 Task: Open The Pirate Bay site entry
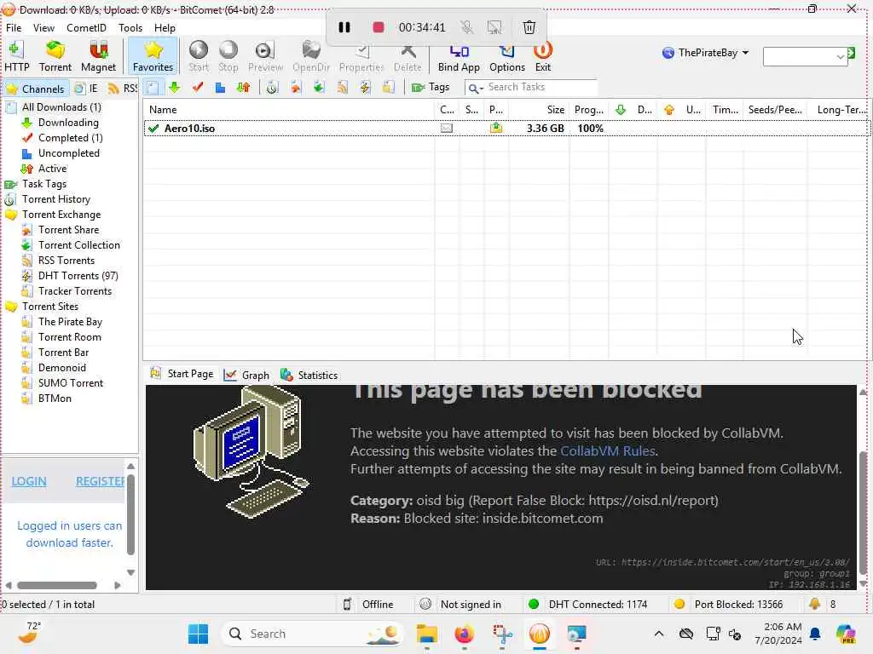[x=70, y=322]
